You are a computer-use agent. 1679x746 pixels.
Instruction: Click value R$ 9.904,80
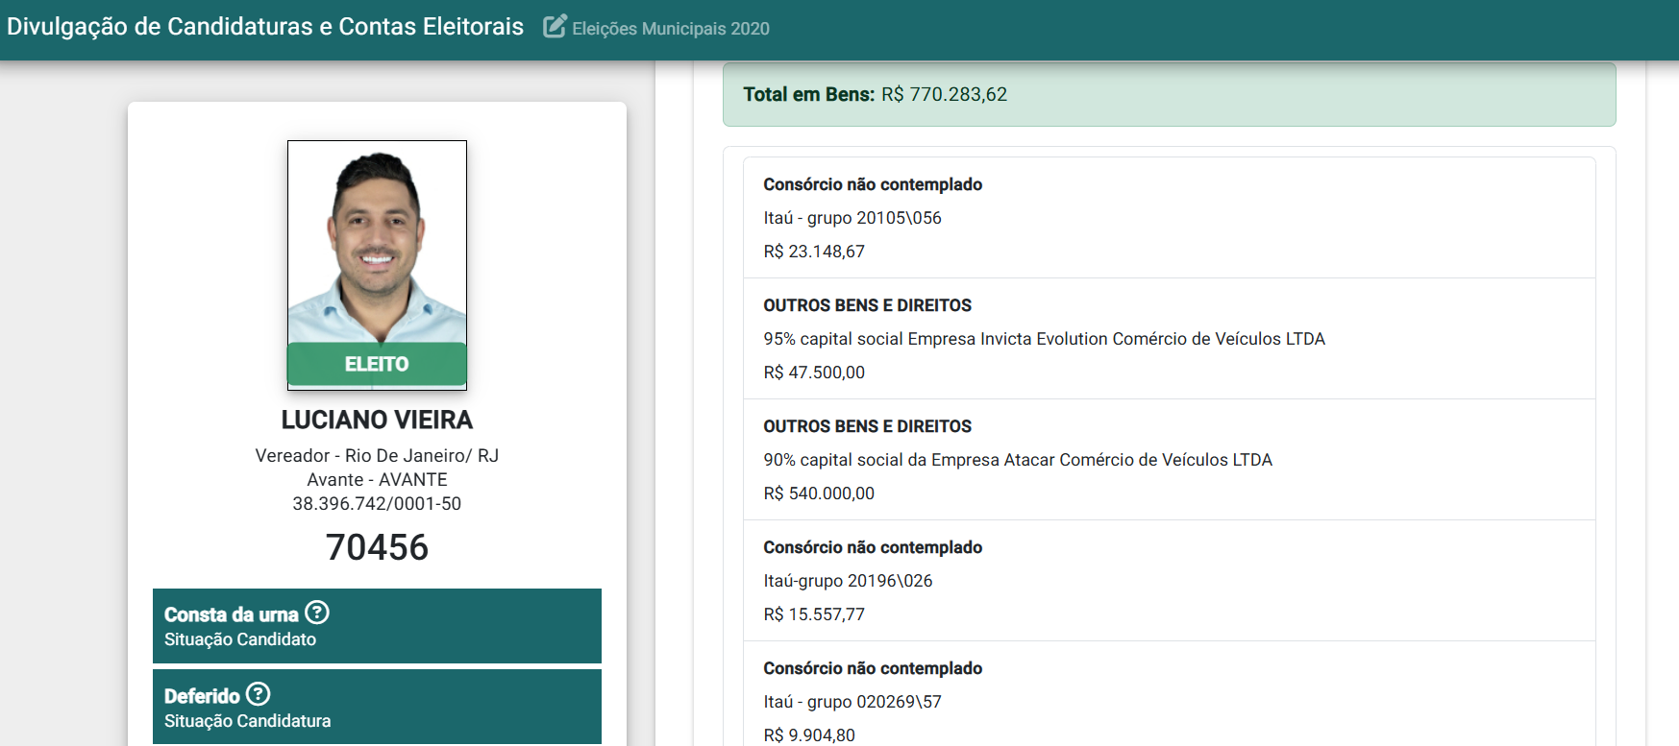809,735
